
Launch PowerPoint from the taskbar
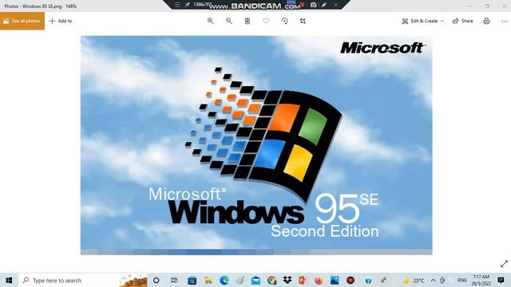[303, 280]
